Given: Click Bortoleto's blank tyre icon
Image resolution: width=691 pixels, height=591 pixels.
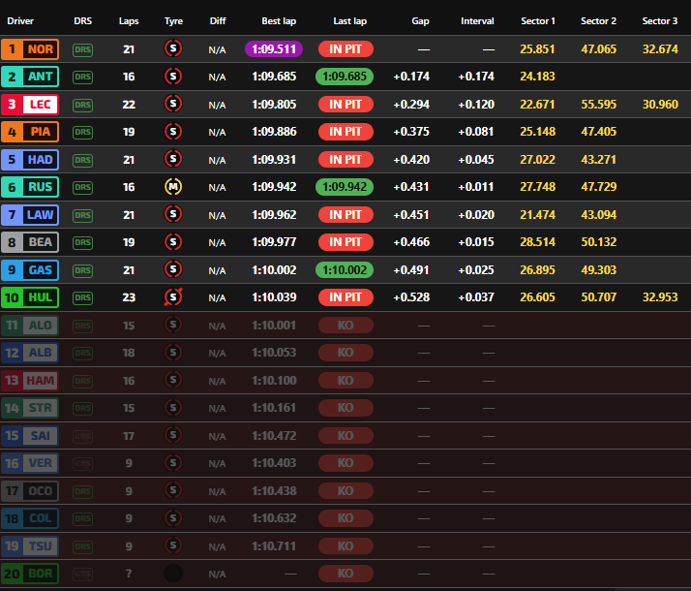Looking at the screenshot, I should [173, 574].
